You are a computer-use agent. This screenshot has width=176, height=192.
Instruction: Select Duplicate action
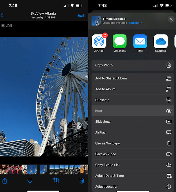tap(133, 100)
